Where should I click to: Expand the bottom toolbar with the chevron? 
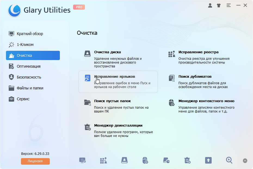click(245, 161)
